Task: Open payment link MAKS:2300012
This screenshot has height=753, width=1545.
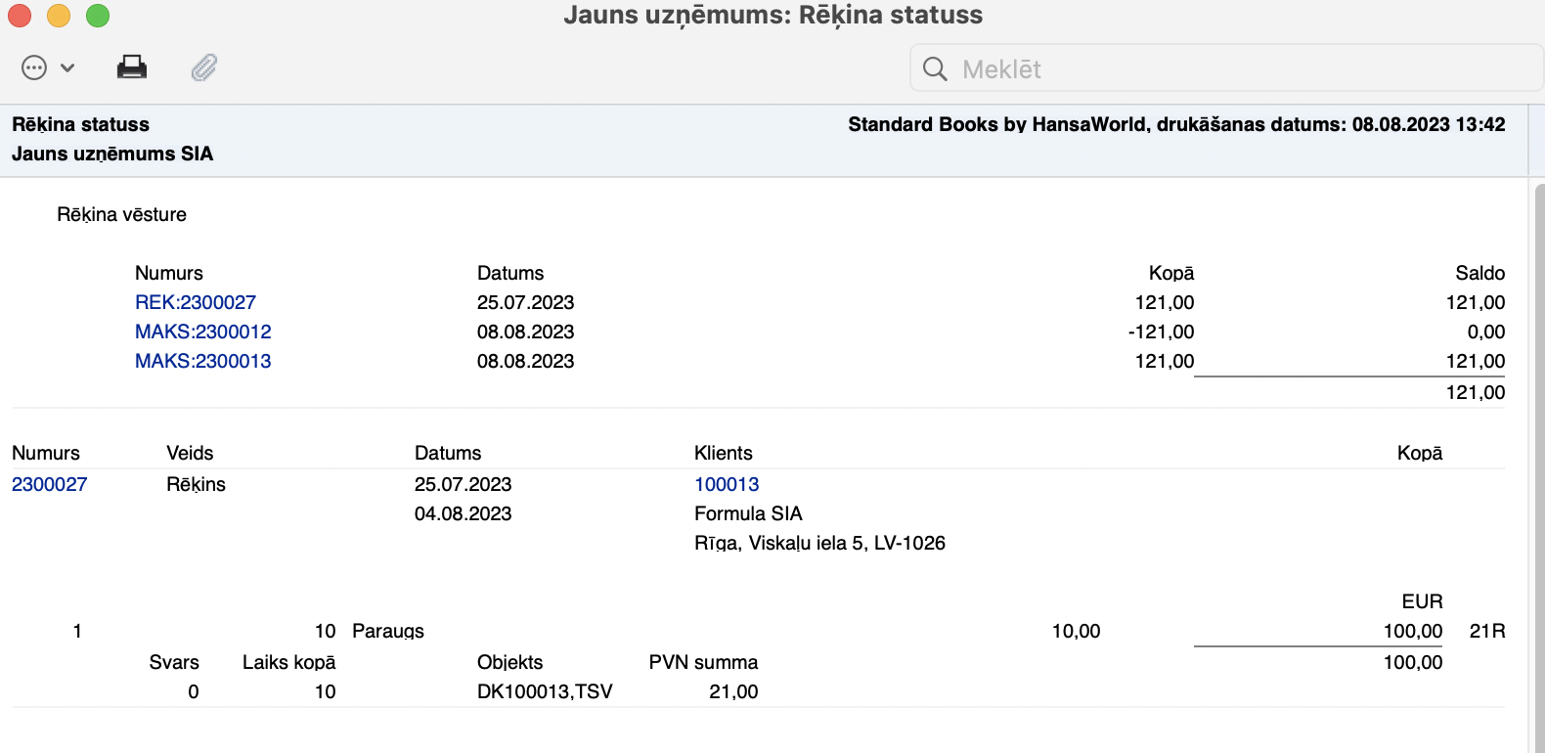Action: tap(203, 332)
